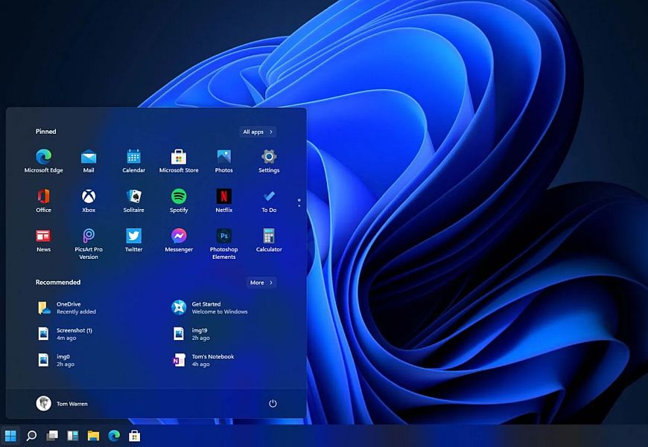
Task: Open Netflix
Action: [x=223, y=201]
